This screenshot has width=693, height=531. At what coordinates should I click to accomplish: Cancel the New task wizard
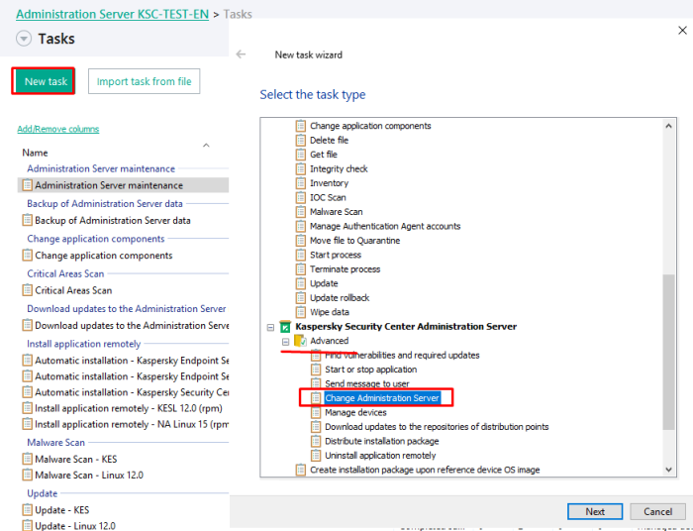click(x=657, y=511)
